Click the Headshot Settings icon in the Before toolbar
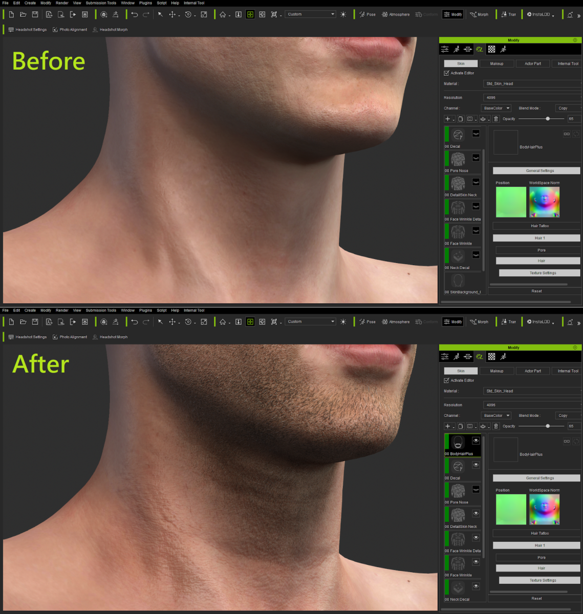The height and width of the screenshot is (614, 583). coord(11,30)
